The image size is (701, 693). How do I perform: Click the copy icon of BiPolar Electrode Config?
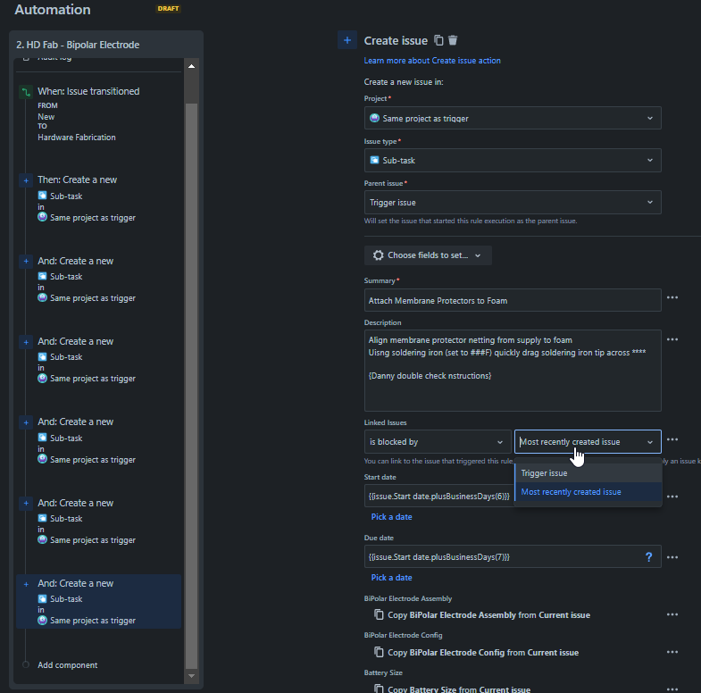click(x=379, y=652)
